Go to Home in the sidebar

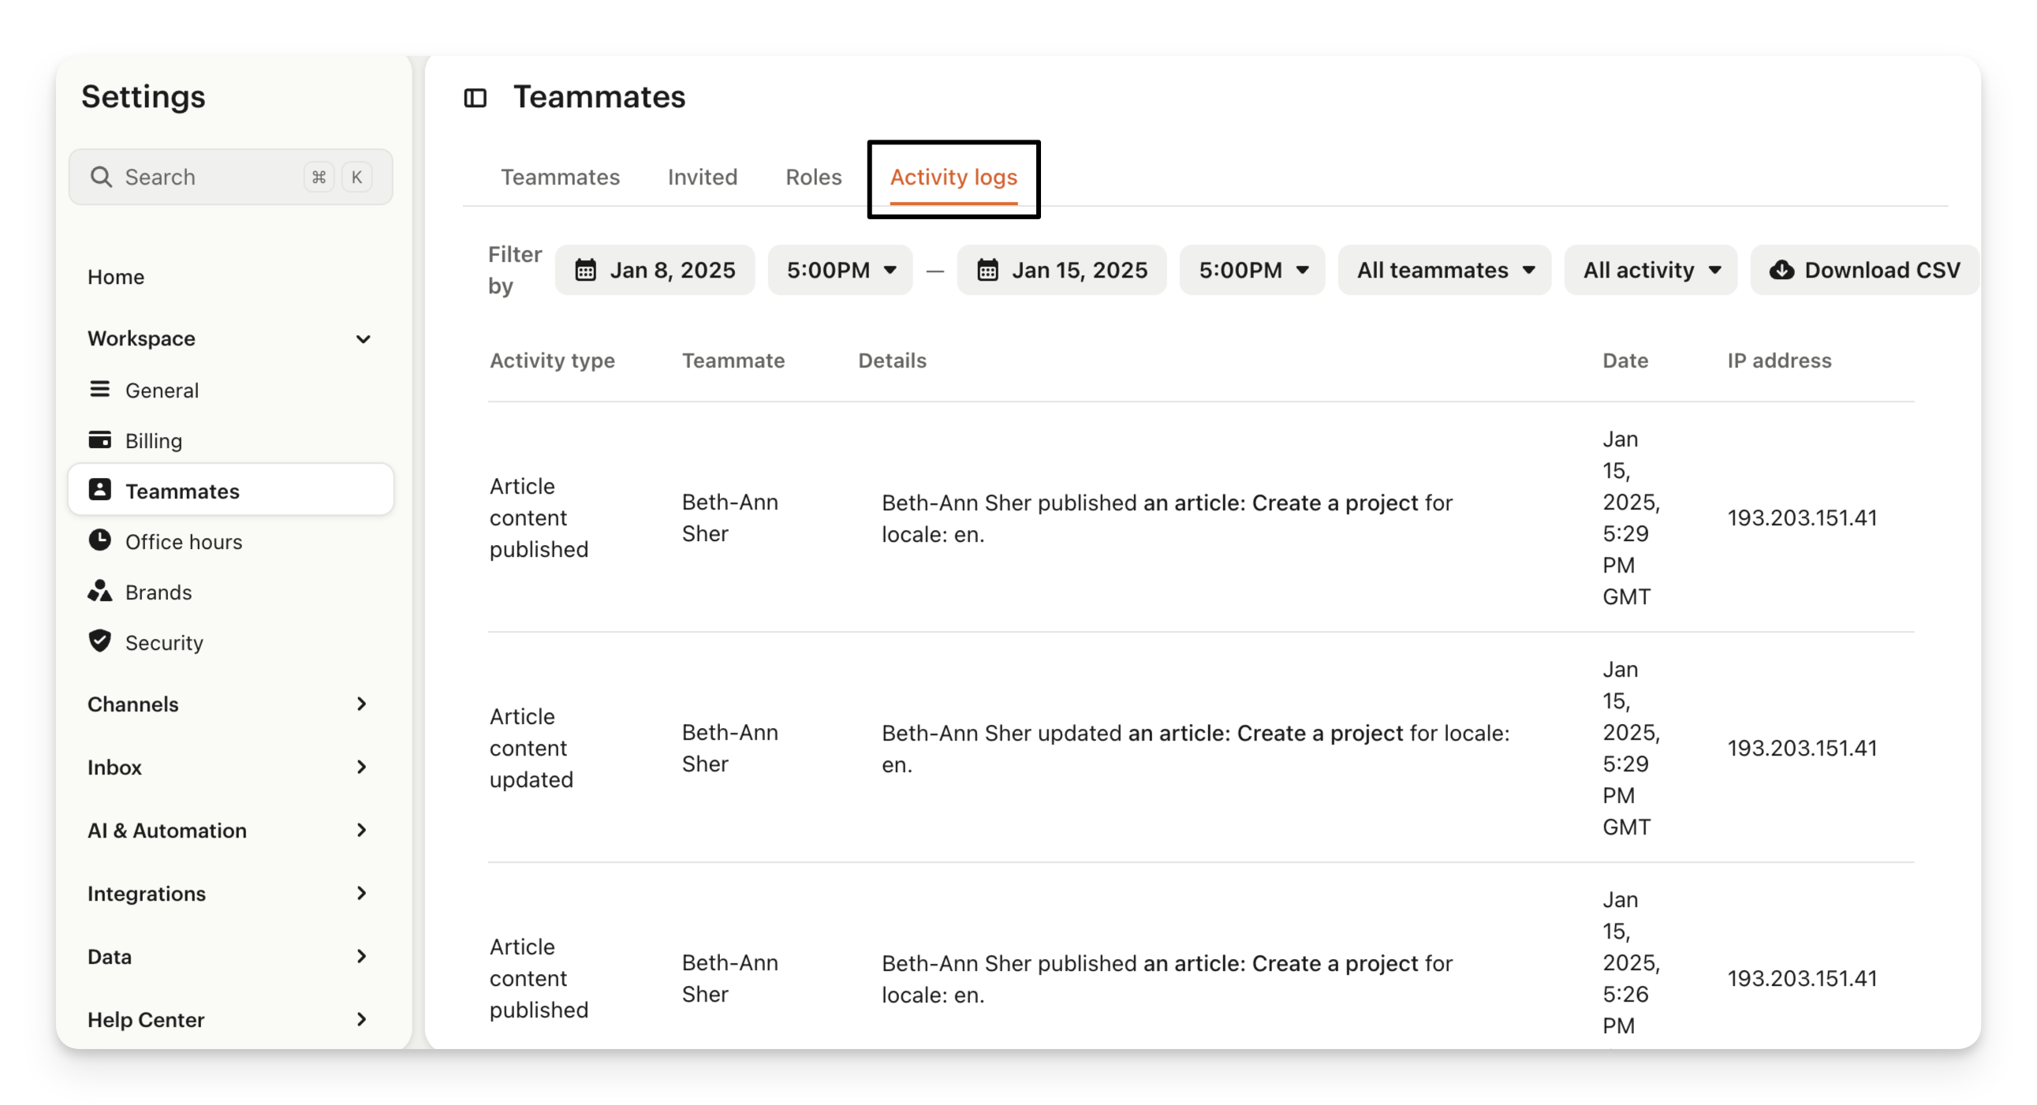(116, 277)
